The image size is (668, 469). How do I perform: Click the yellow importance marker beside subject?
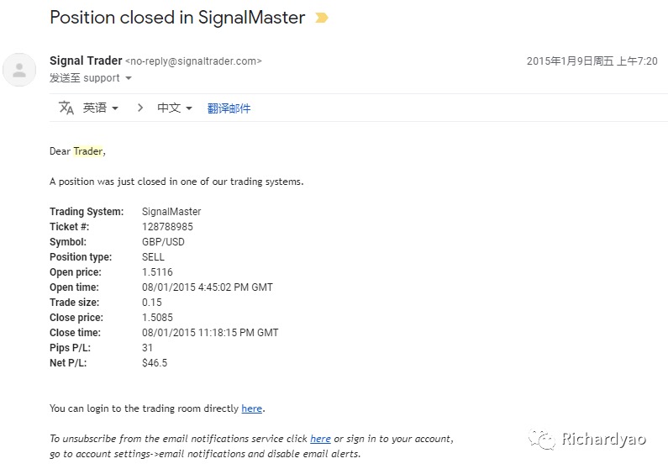pyautogui.click(x=320, y=18)
